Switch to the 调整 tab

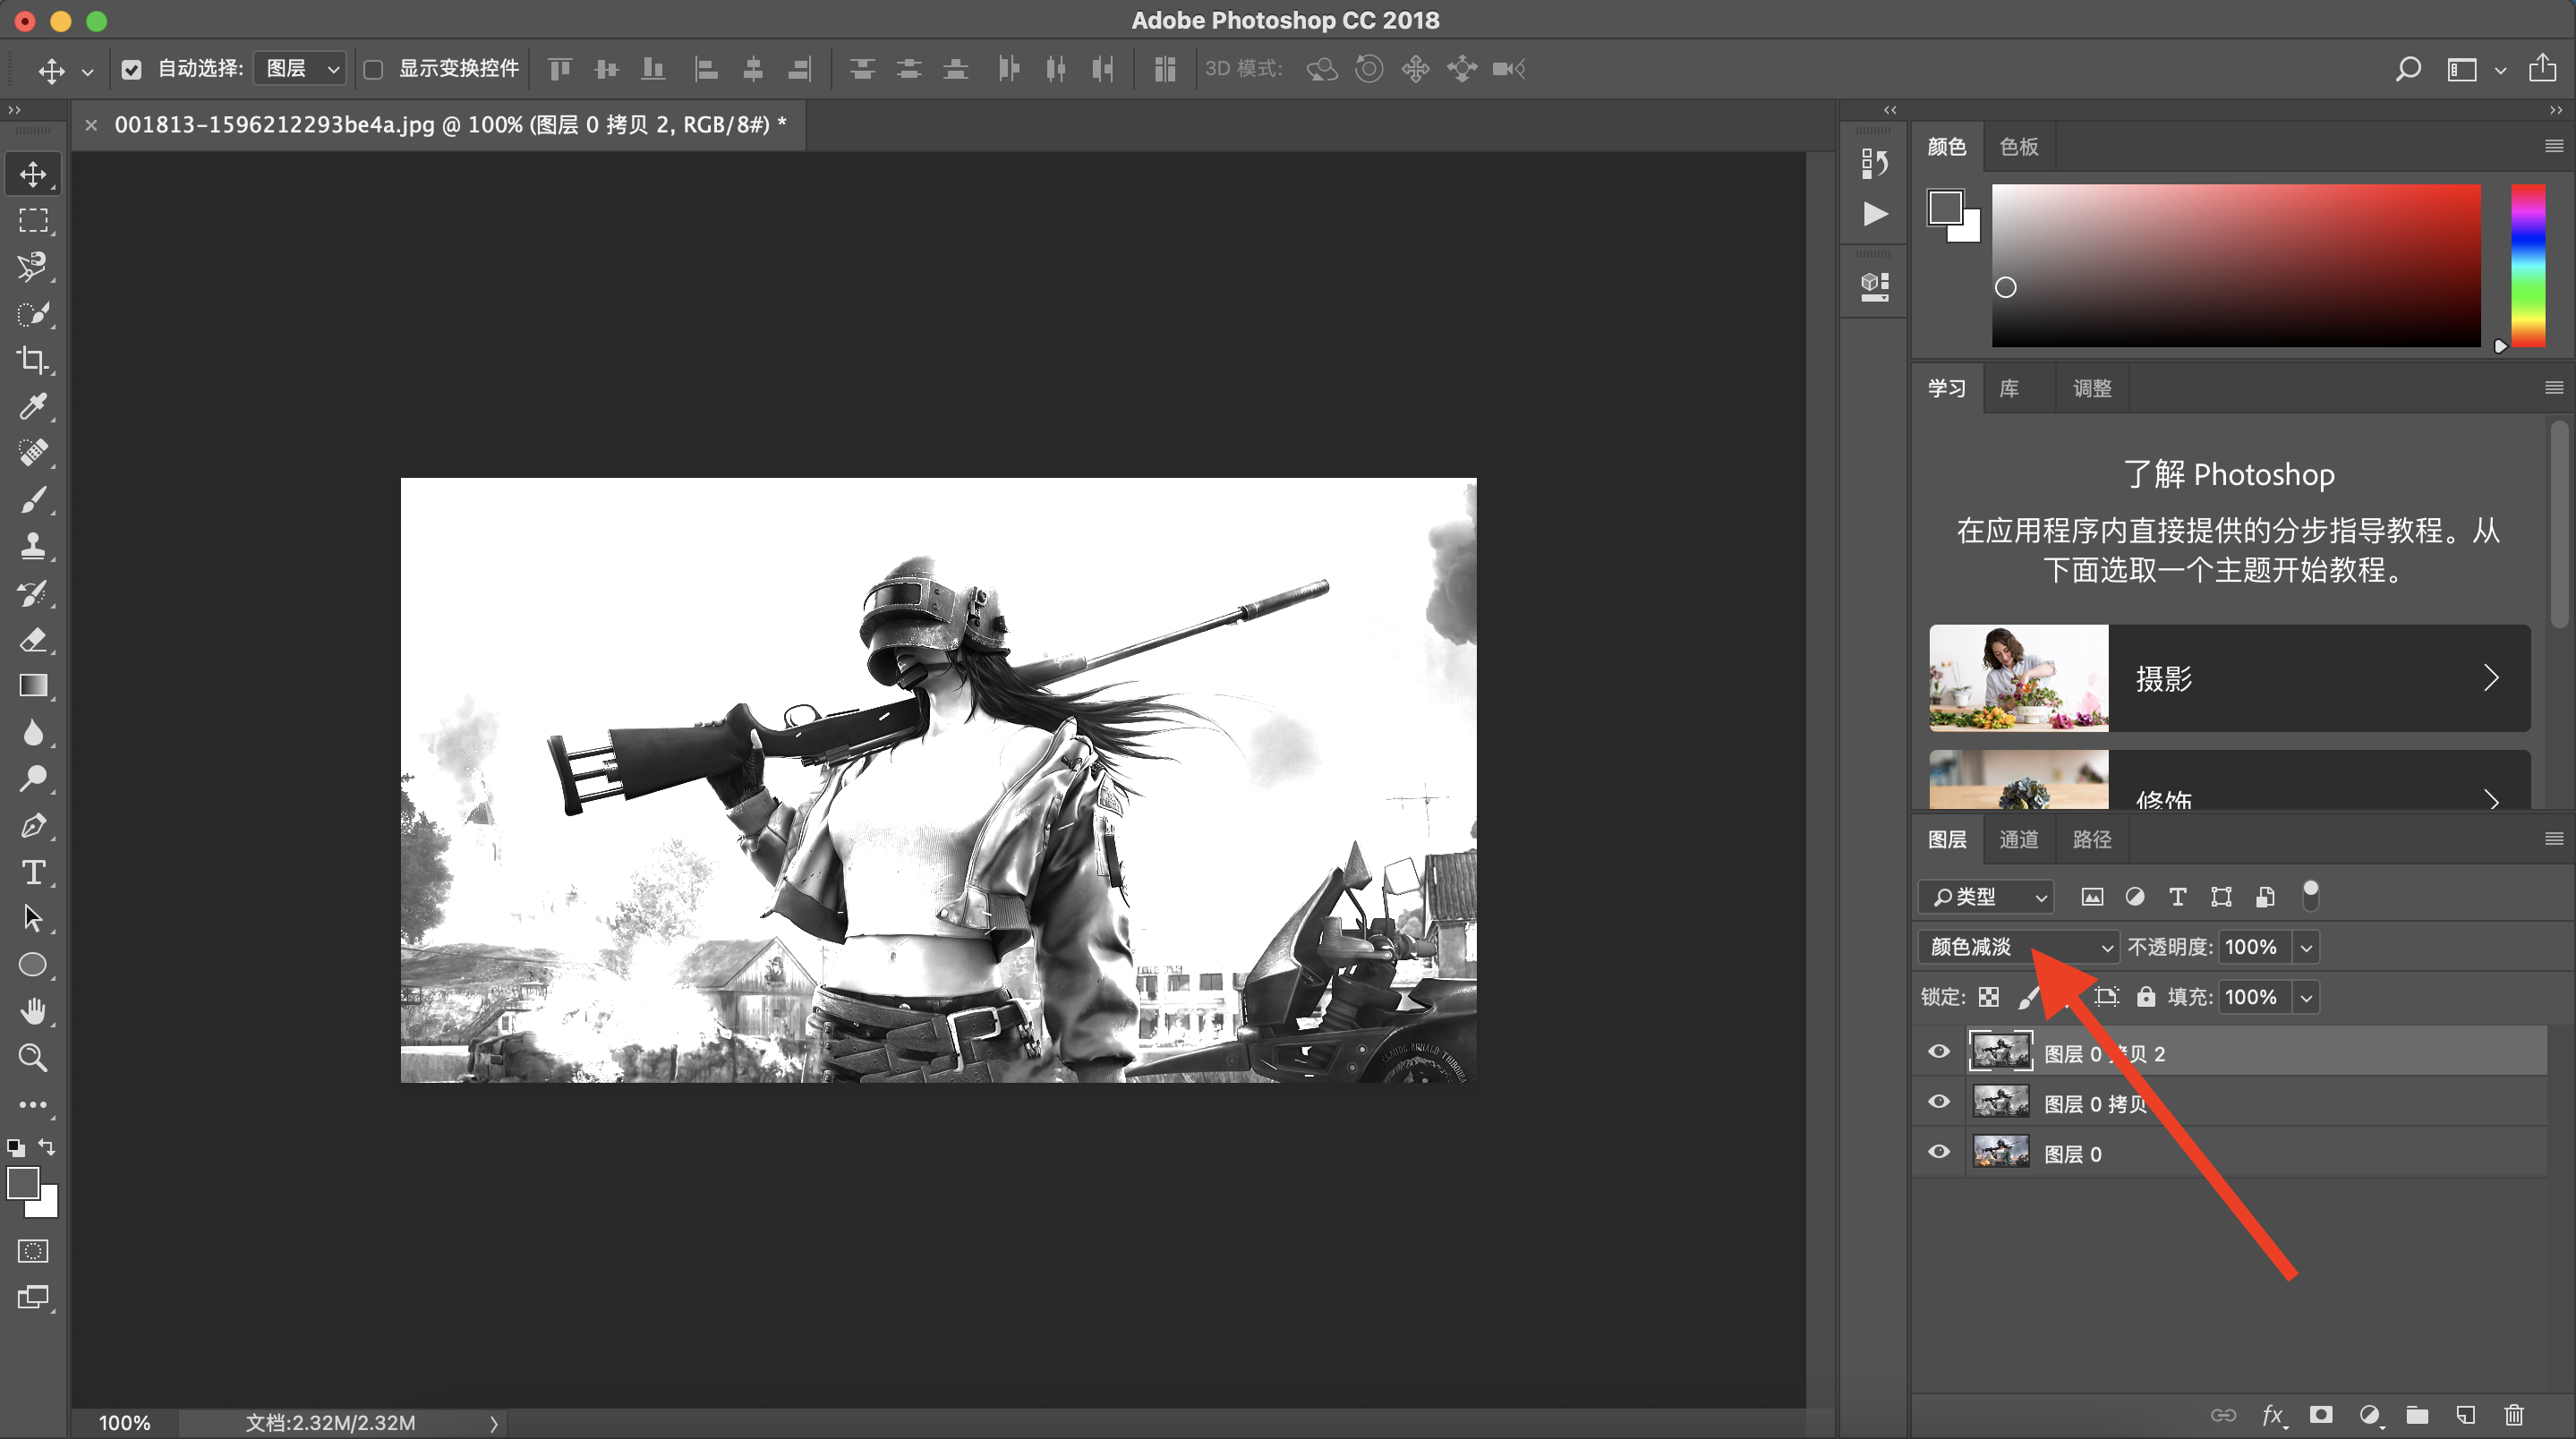point(2091,388)
